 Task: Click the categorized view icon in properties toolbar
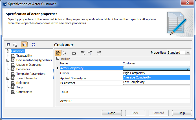pyautogui.click(x=58, y=53)
